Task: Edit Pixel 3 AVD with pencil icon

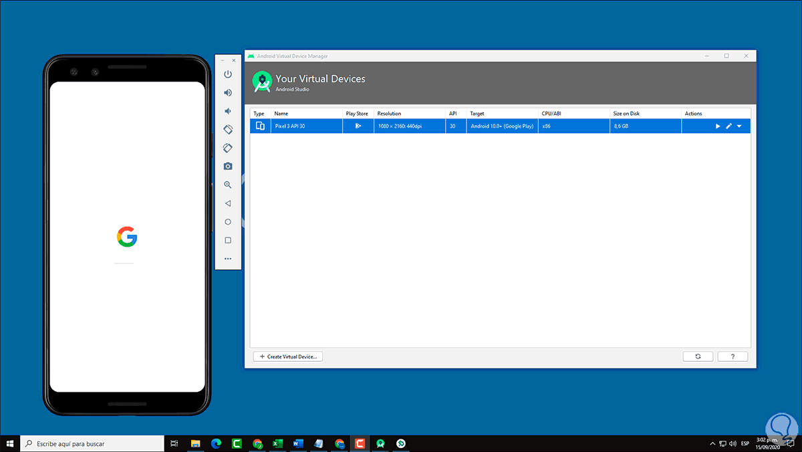Action: (728, 126)
